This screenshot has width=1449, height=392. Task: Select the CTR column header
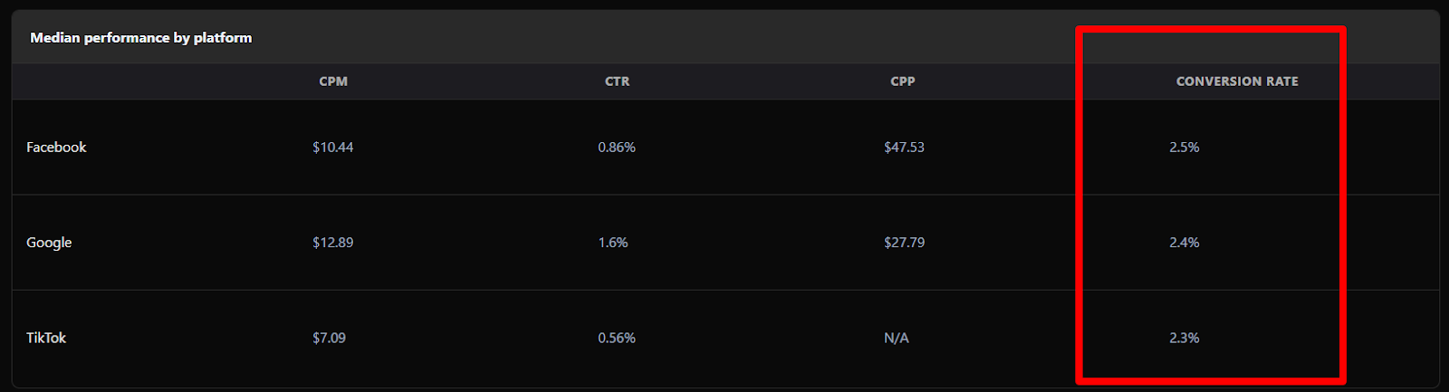point(617,81)
